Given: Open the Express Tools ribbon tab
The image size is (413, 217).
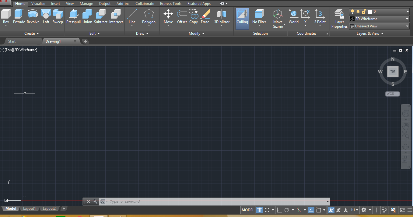Looking at the screenshot, I should 171,4.
